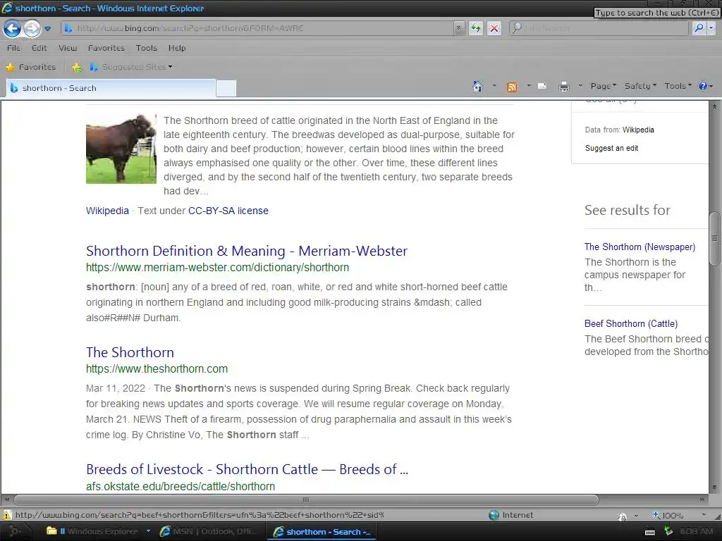Click the scroll down arrow button

pyautogui.click(x=715, y=487)
